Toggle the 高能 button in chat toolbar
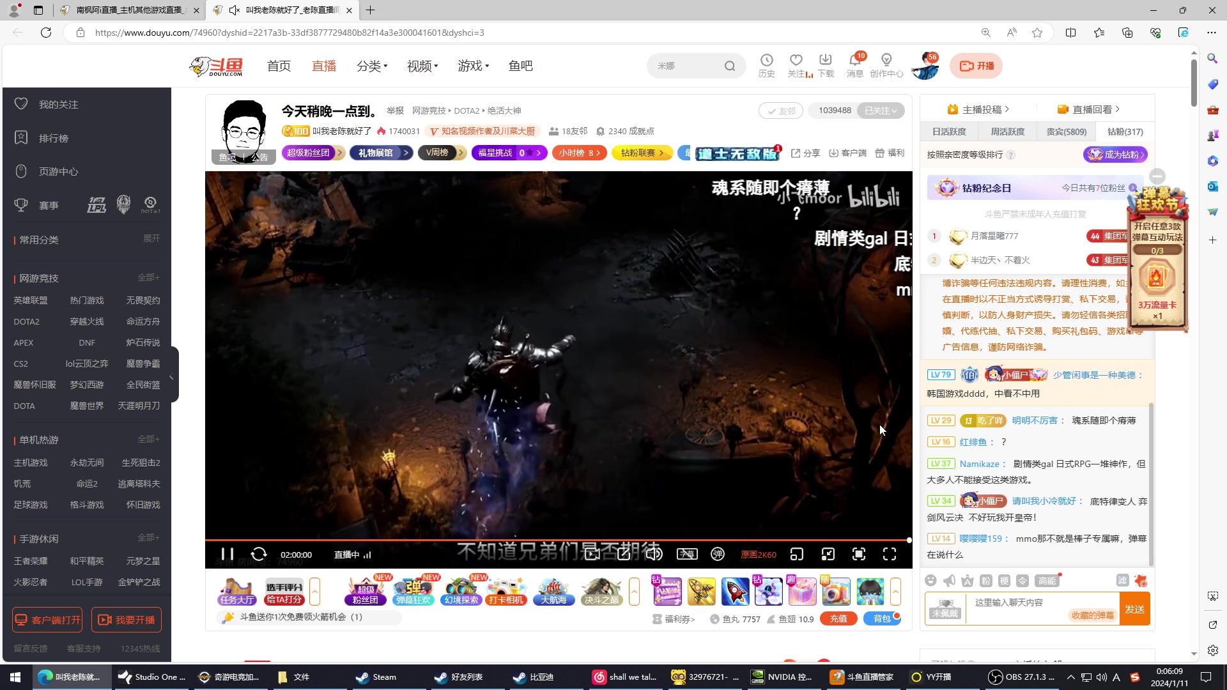 (x=1047, y=580)
